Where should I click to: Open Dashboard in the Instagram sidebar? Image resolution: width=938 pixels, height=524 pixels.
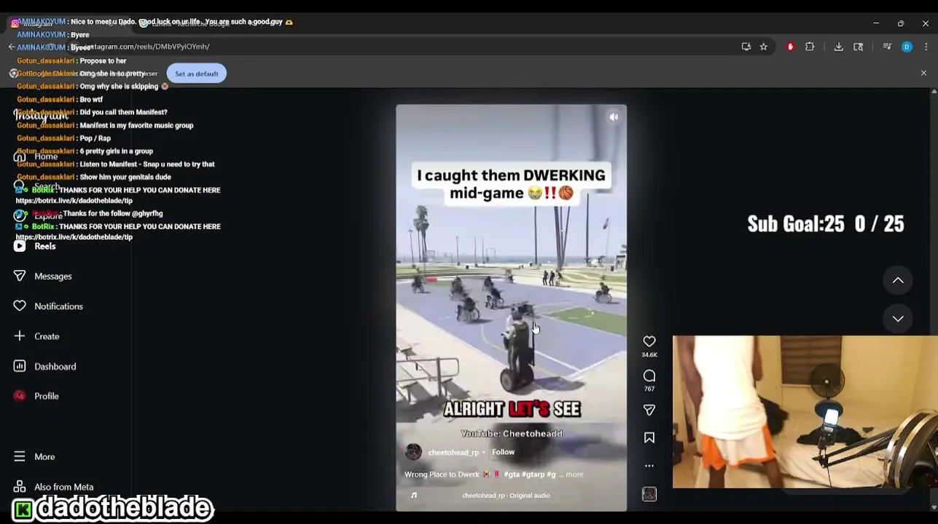click(x=55, y=367)
